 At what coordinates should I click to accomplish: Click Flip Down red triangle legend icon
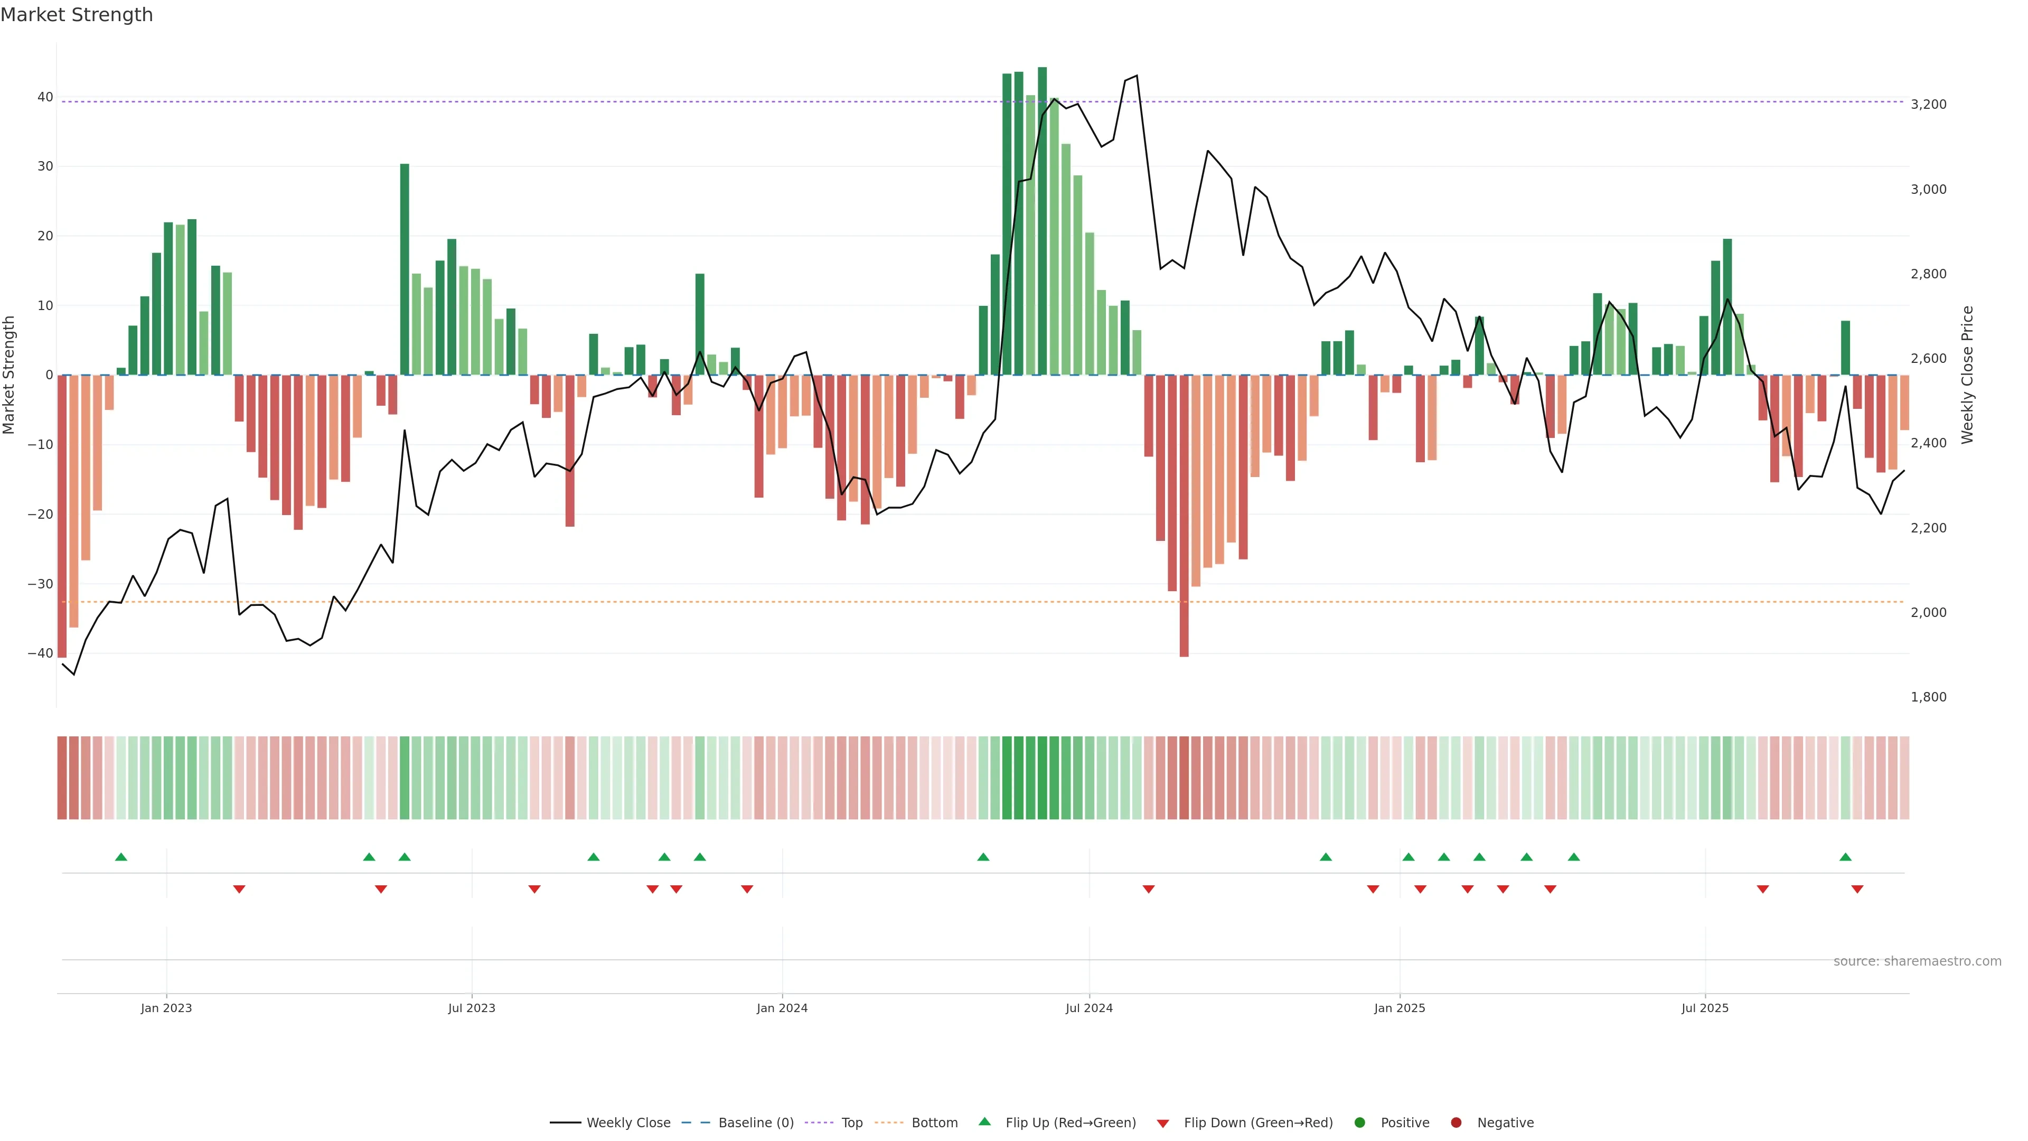[x=1163, y=1124]
